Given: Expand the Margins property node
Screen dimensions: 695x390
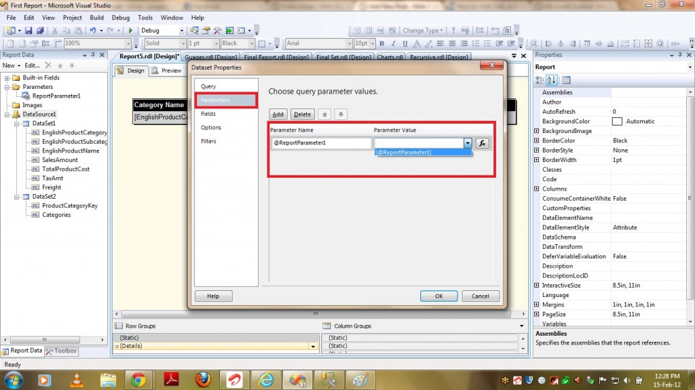Looking at the screenshot, I should 537,305.
